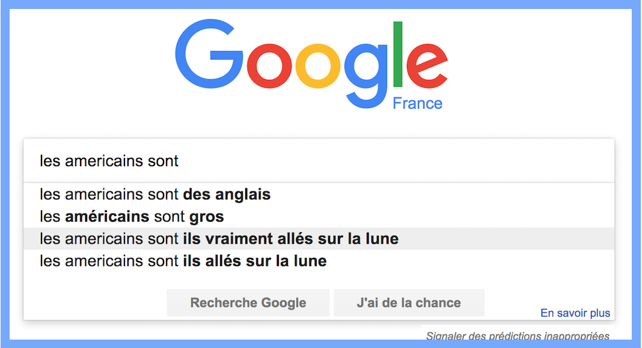Screen dimensions: 642x348
Task: Click the blue capital G of the Google logo
Action: [x=209, y=53]
